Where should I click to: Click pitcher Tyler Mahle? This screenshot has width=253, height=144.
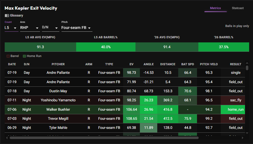(x=58, y=127)
